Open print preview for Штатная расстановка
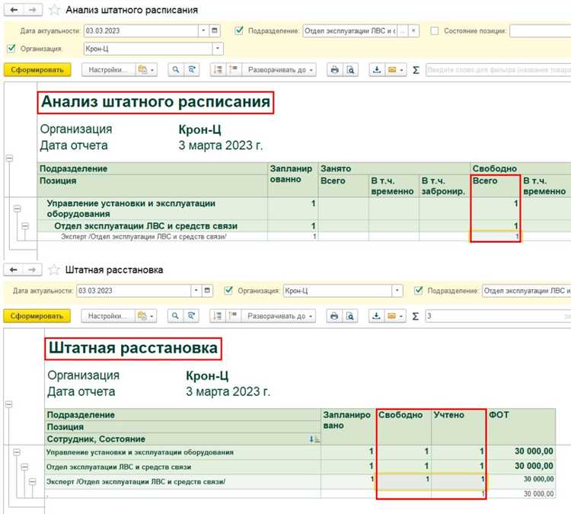571x514 pixels. tap(349, 316)
